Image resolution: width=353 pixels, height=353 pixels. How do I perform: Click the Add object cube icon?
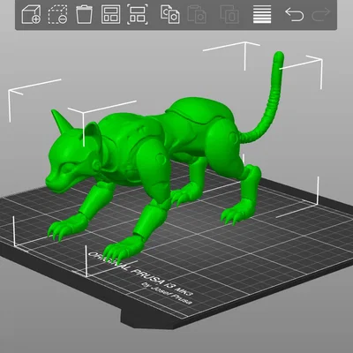click(x=31, y=14)
